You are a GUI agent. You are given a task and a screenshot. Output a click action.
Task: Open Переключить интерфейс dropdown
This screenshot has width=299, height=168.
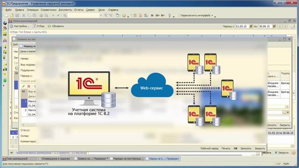pyautogui.click(x=197, y=15)
